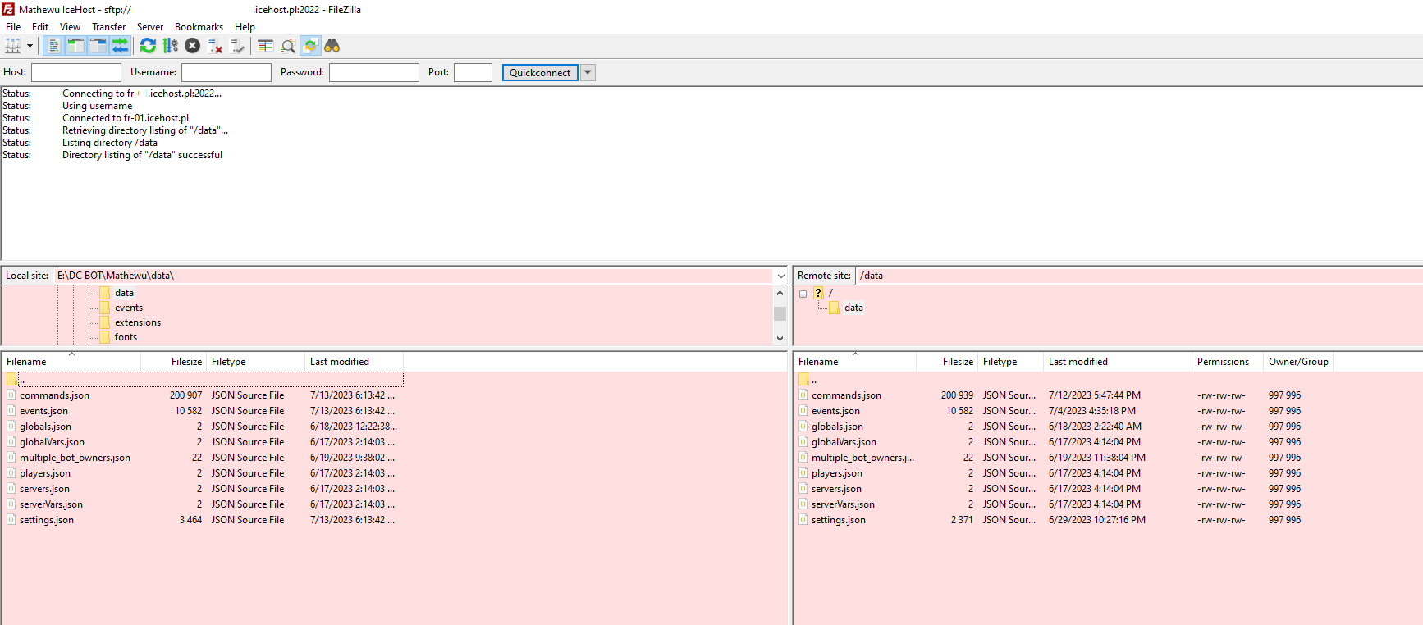This screenshot has height=625, width=1423.
Task: Click the Remote site path field
Action: pos(1139,276)
